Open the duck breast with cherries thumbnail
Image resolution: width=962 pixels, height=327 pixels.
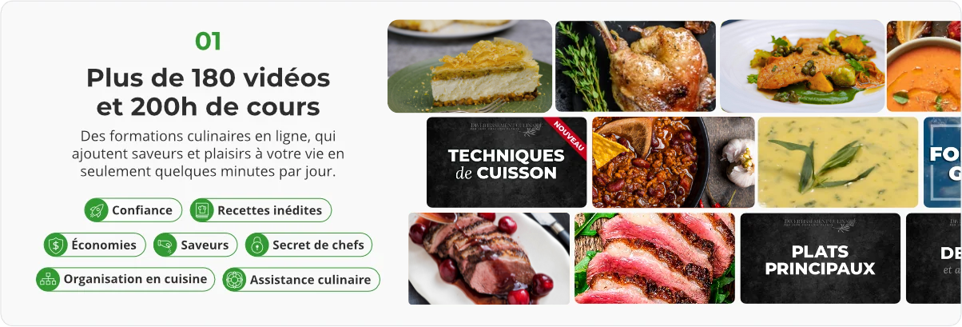coord(489,258)
